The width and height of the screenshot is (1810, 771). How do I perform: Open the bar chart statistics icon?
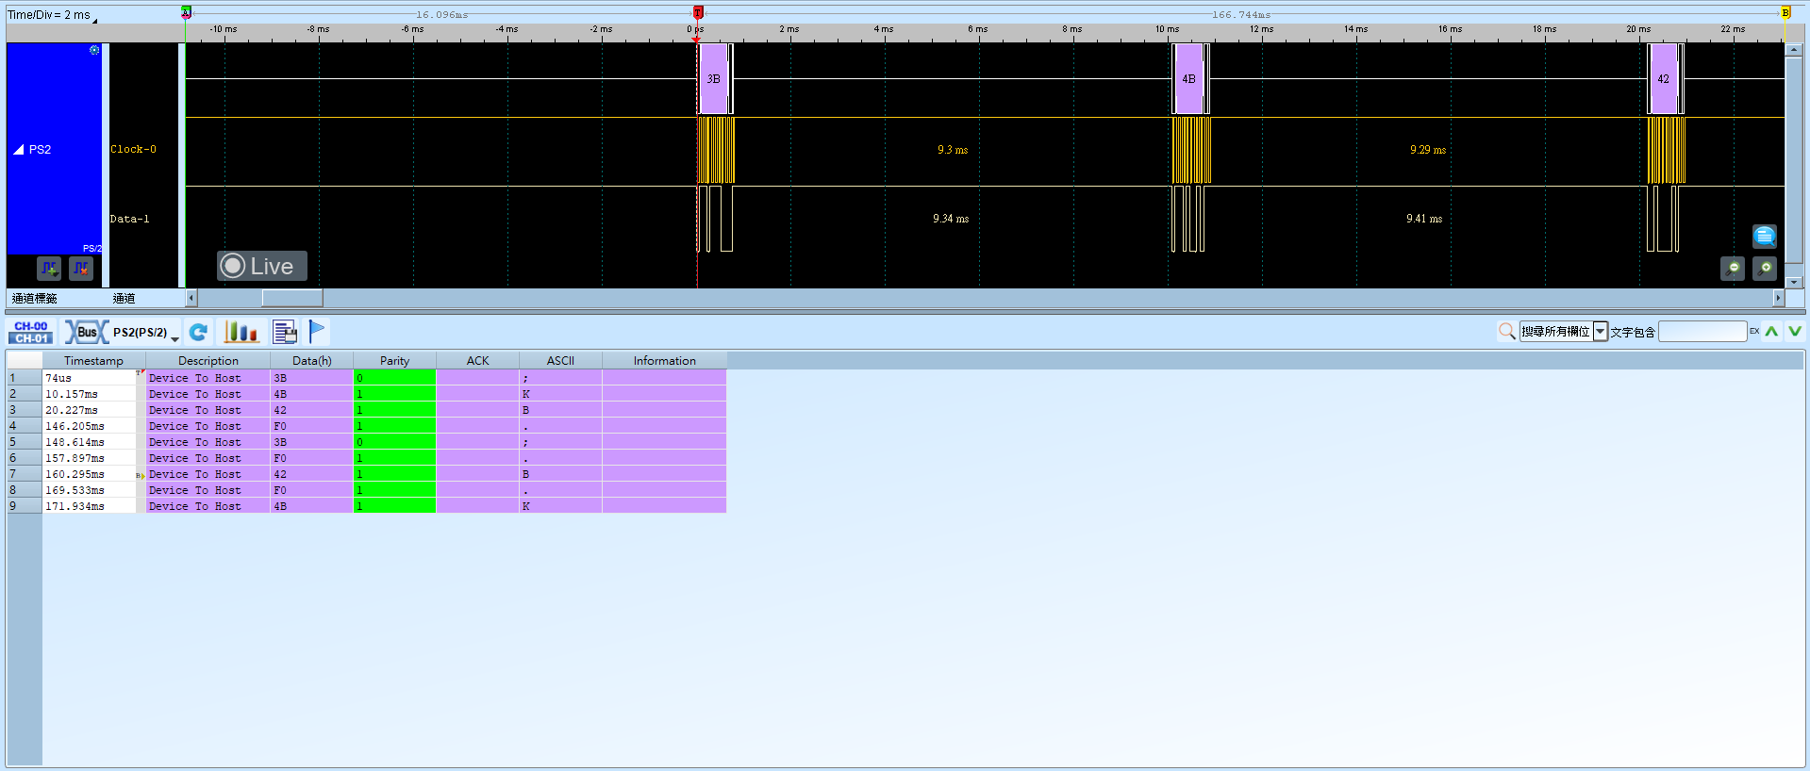coord(241,332)
